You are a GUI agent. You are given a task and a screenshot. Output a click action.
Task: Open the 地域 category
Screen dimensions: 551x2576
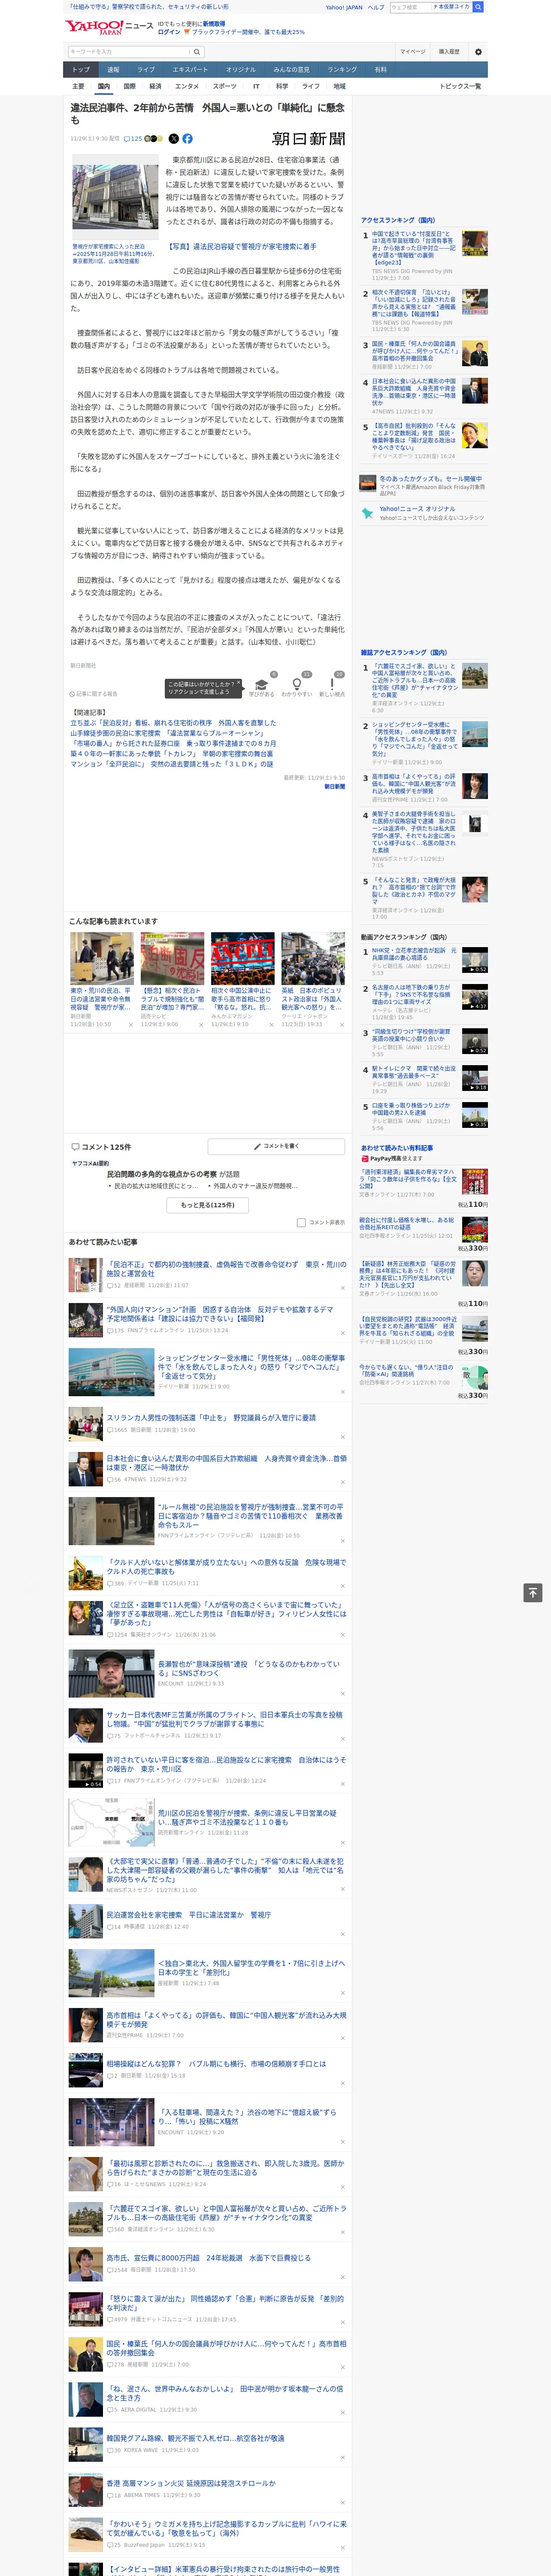(x=340, y=86)
